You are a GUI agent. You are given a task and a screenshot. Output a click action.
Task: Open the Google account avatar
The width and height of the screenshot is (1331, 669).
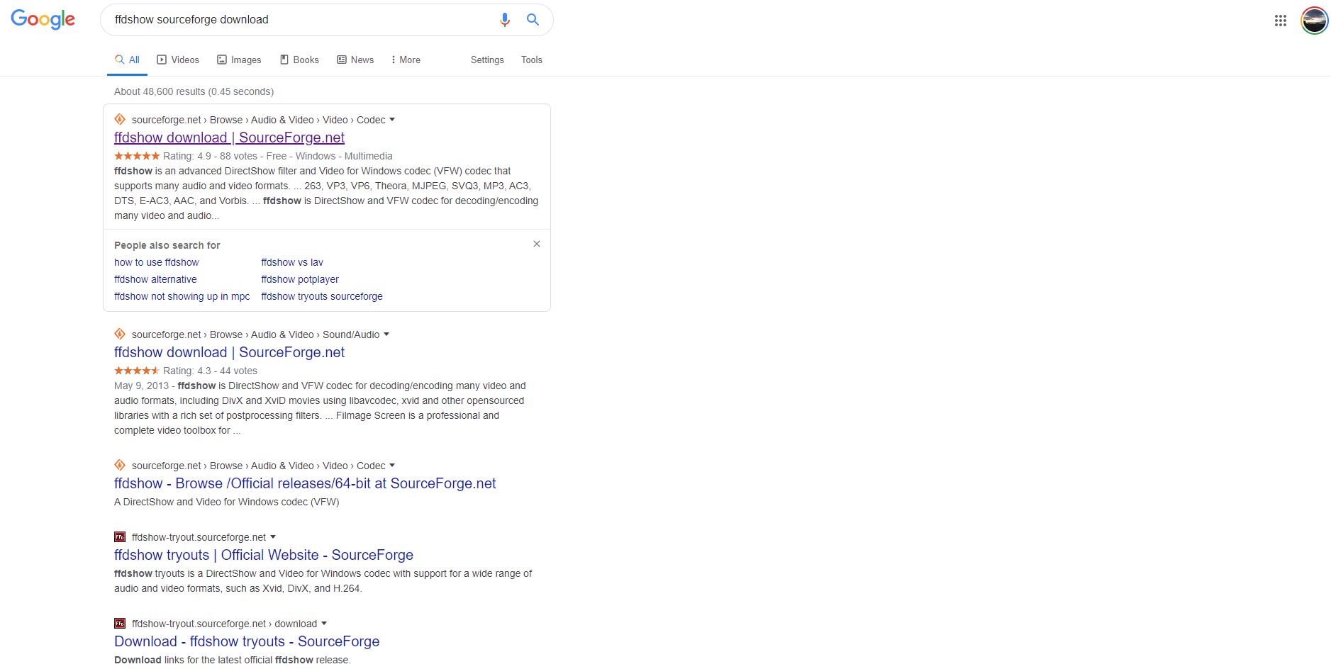1314,21
